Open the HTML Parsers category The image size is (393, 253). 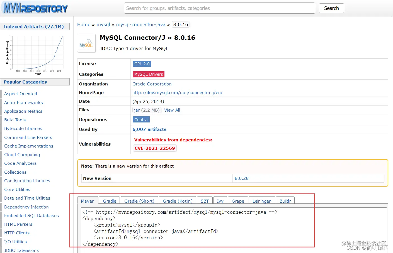(18, 224)
